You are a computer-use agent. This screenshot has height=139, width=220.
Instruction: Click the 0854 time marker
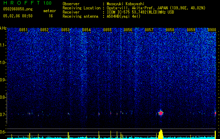click(86, 30)
